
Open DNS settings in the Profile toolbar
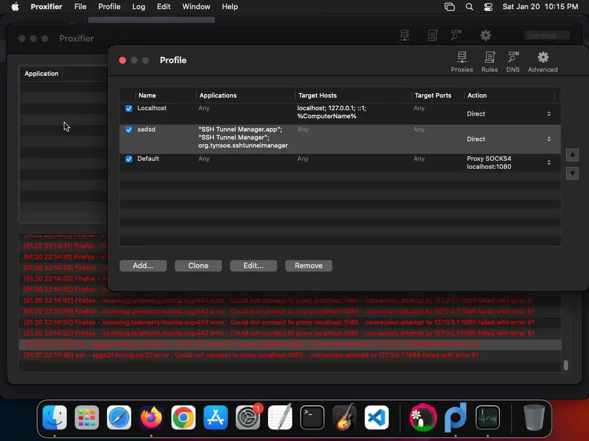[x=512, y=62]
